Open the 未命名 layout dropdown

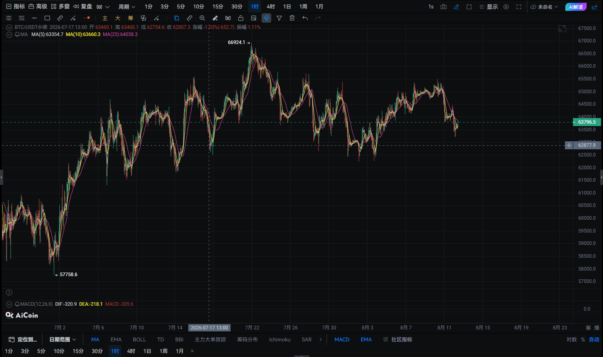coord(544,7)
